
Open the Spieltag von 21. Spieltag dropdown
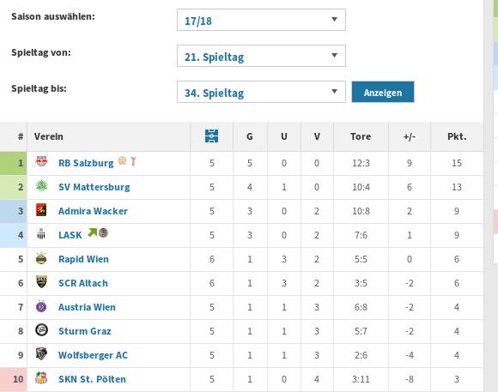[261, 56]
